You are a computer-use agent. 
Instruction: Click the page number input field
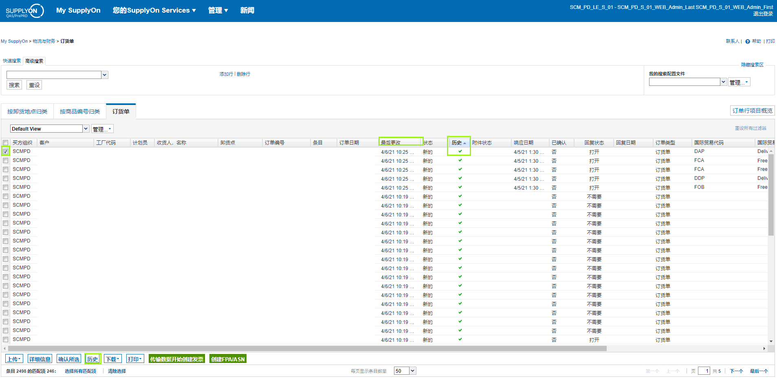704,371
